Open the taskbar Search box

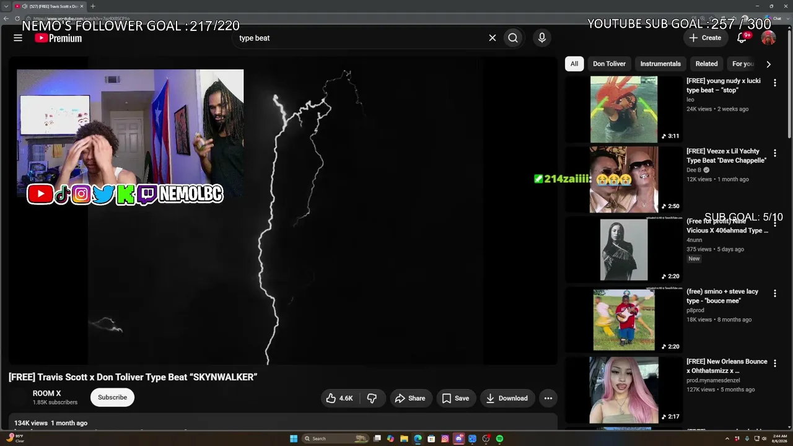click(335, 439)
